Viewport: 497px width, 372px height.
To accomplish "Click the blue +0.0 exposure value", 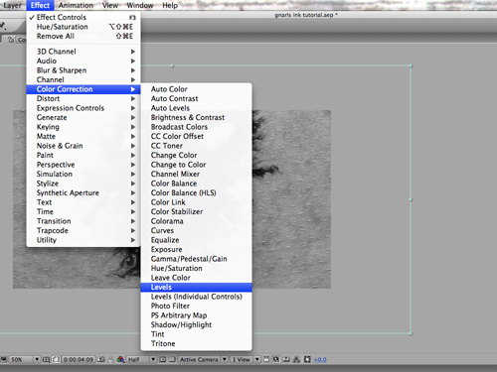I will point(320,359).
